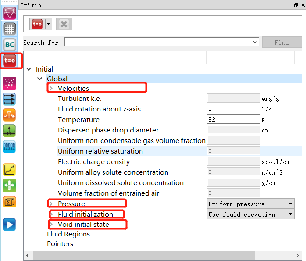Select Fluid Regions tree item

[68, 234]
